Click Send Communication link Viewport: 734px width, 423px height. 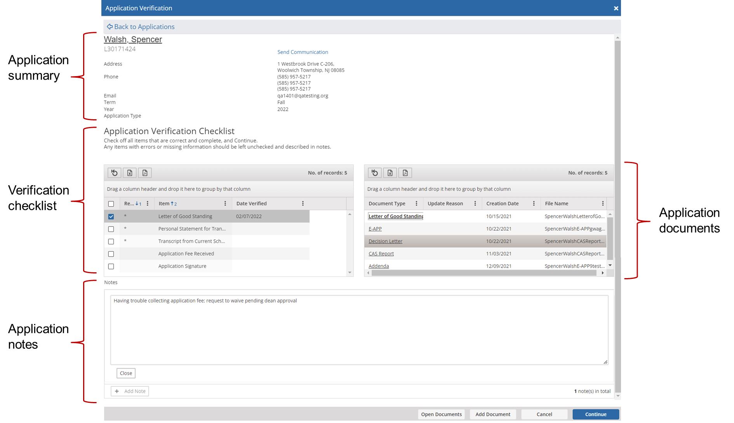pos(303,52)
